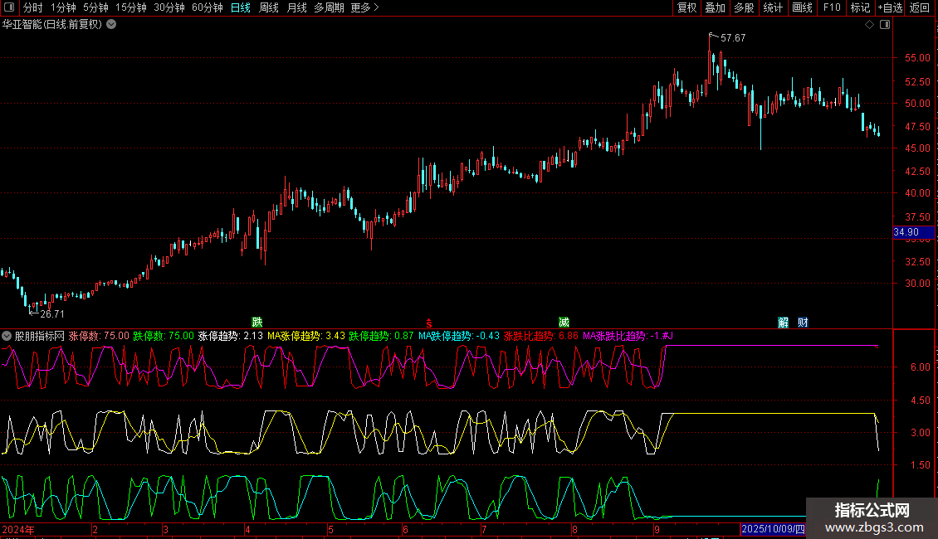This screenshot has width=938, height=539.
Task: Select the 60分钟 period
Action: tap(208, 7)
